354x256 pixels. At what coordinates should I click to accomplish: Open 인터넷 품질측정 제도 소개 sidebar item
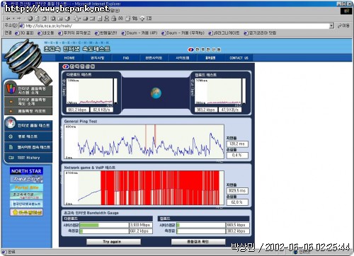[28, 102]
